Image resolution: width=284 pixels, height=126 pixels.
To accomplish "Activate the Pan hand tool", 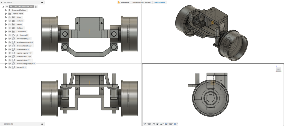I will click(x=153, y=124).
